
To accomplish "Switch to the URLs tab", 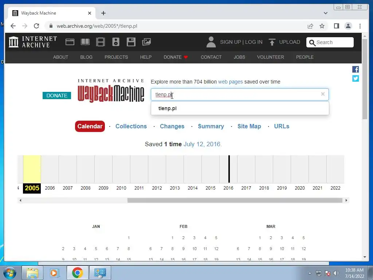I will click(x=282, y=126).
